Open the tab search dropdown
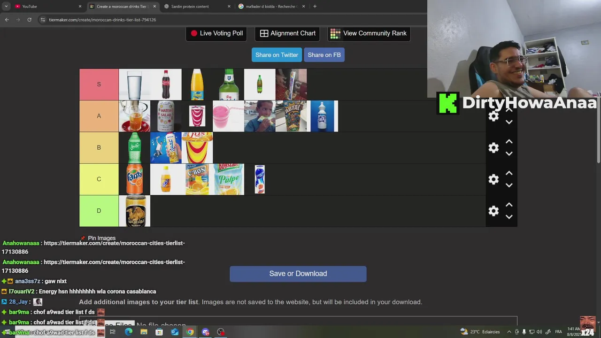The height and width of the screenshot is (338, 601). click(6, 6)
